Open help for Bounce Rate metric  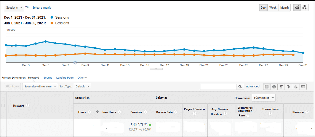(176, 112)
